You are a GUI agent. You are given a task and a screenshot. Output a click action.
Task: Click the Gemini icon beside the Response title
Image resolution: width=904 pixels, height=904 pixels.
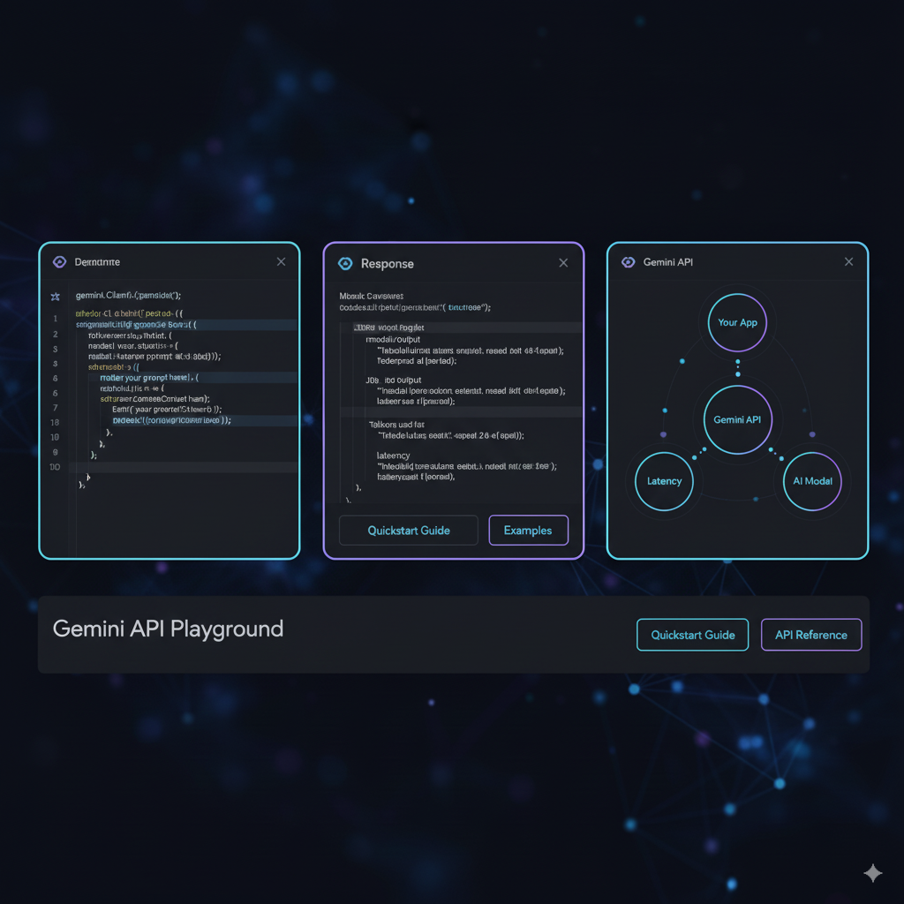pyautogui.click(x=344, y=262)
